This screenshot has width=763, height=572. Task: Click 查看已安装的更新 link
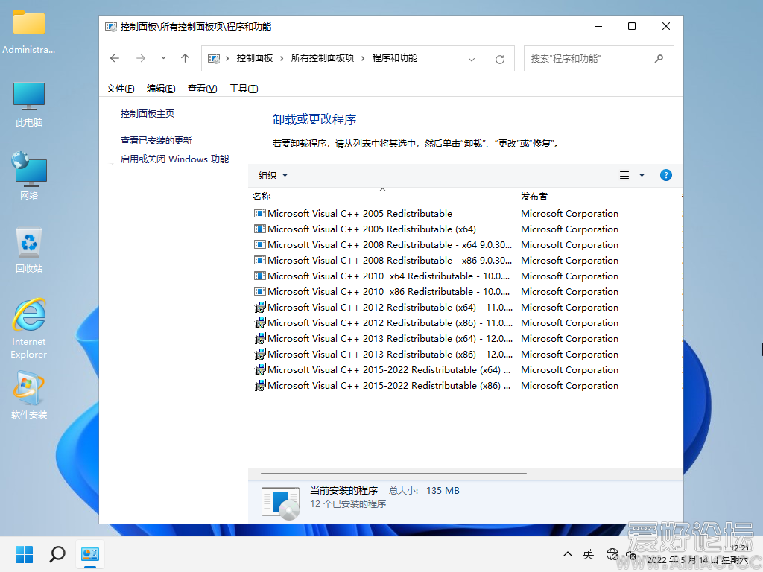[x=156, y=140]
